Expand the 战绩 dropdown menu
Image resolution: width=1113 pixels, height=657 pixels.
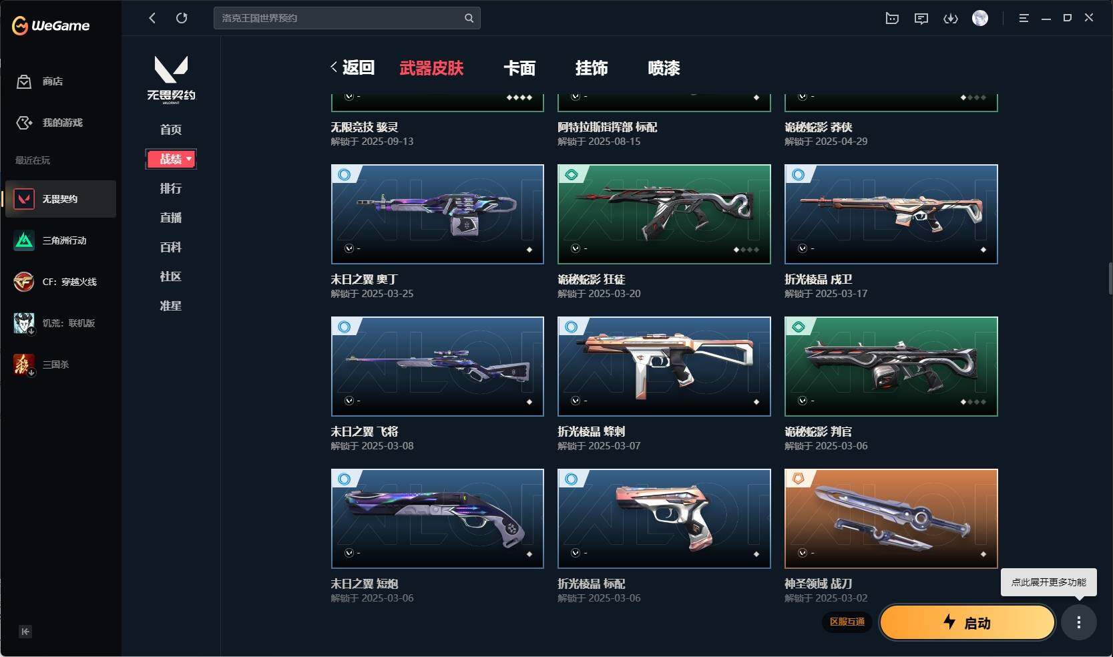171,159
